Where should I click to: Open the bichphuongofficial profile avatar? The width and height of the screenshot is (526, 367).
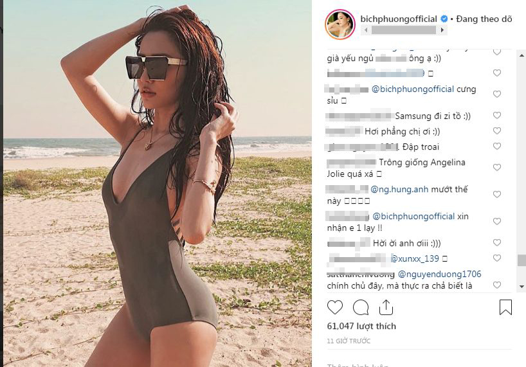[340, 24]
